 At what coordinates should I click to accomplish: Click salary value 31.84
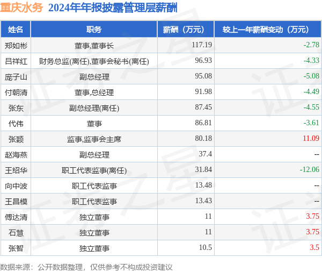point(203,169)
